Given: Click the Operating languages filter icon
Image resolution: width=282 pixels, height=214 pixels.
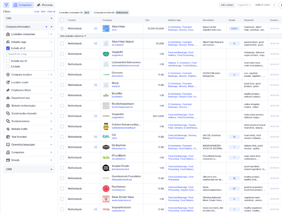Looking at the screenshot, I should 8,145.
